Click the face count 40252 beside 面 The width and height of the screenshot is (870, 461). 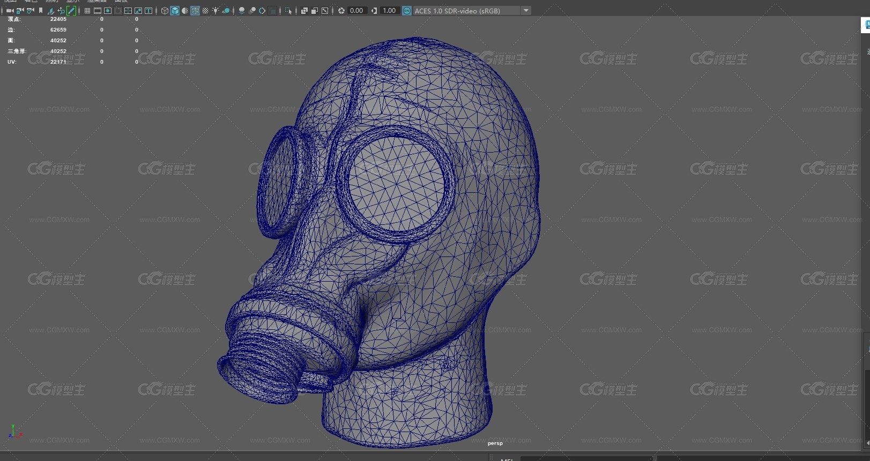(x=58, y=41)
